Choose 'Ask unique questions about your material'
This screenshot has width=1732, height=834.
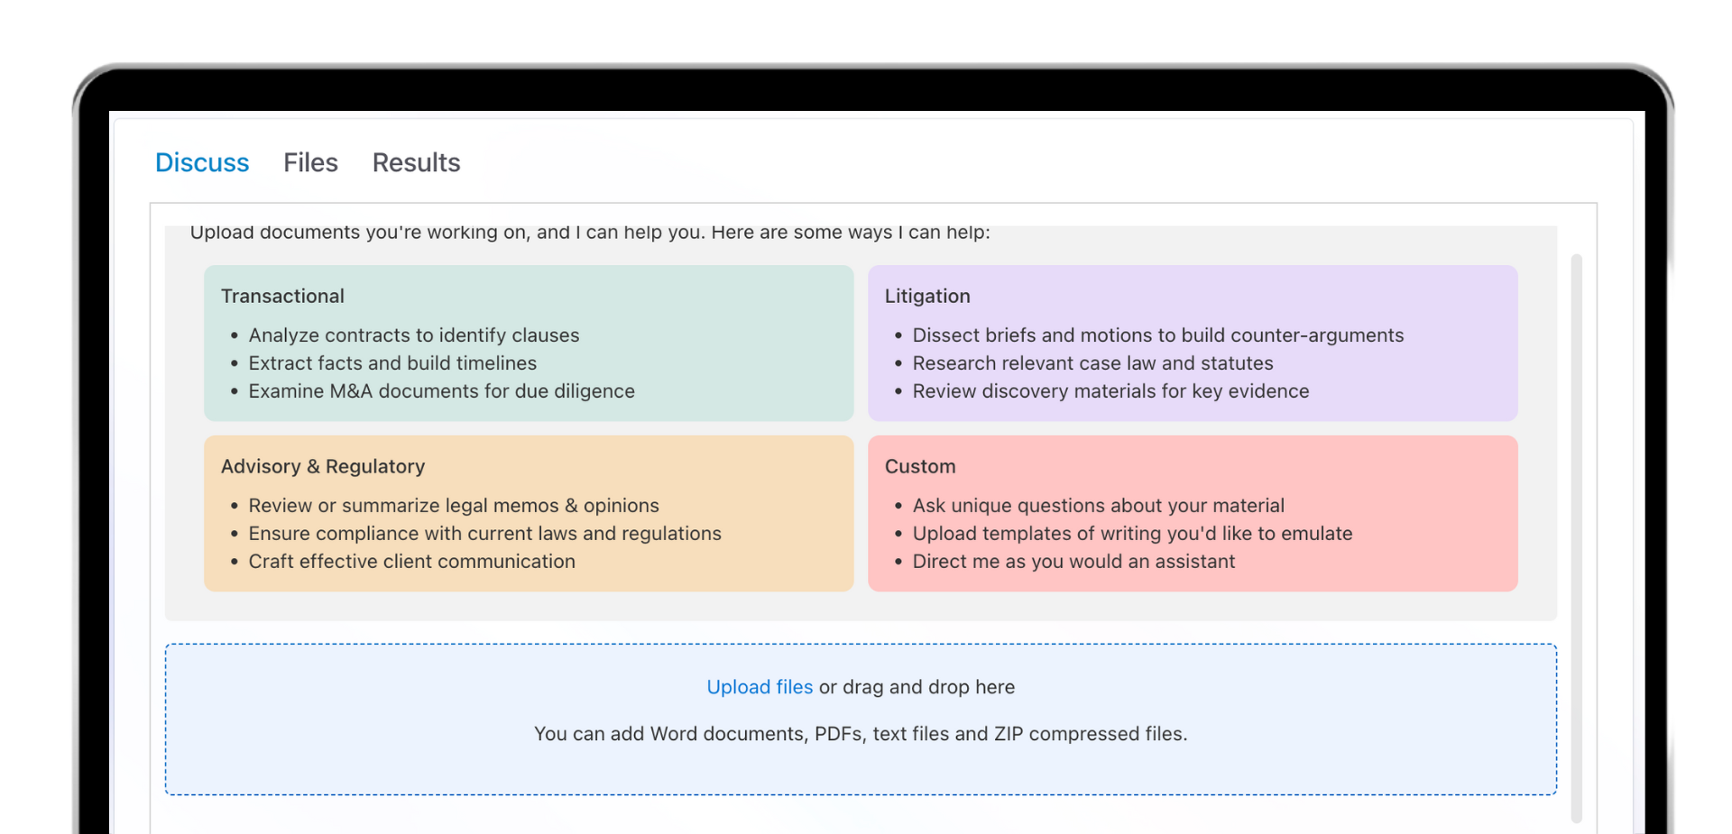(x=1098, y=506)
